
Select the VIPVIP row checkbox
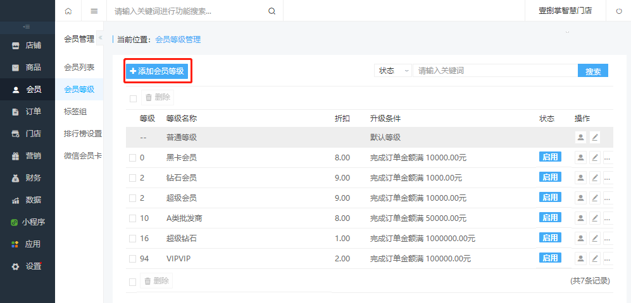(132, 259)
